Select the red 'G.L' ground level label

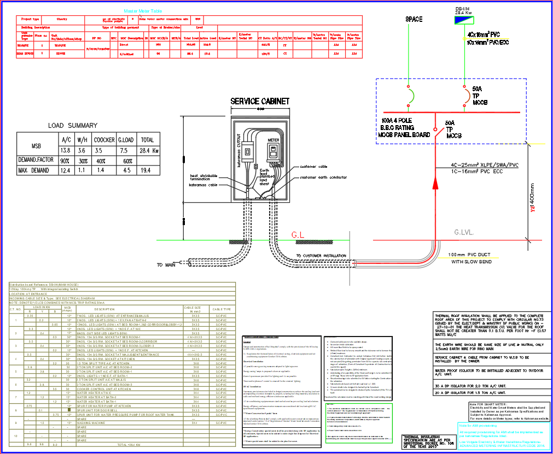[298, 235]
